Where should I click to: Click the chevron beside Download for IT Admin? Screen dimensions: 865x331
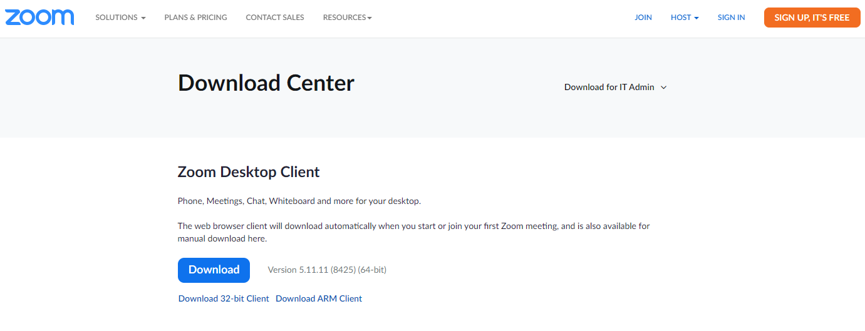point(663,88)
